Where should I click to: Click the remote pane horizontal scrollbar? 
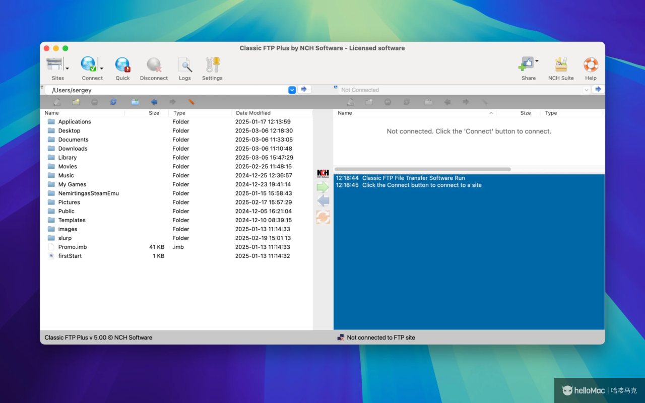point(423,169)
